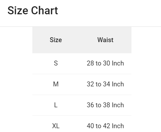Click the number 40 in XL row
161x132 pixels.
click(90, 126)
